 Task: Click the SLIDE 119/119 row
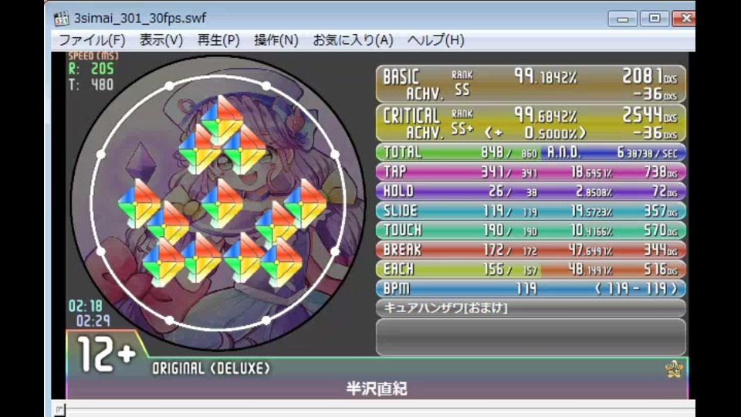click(531, 210)
